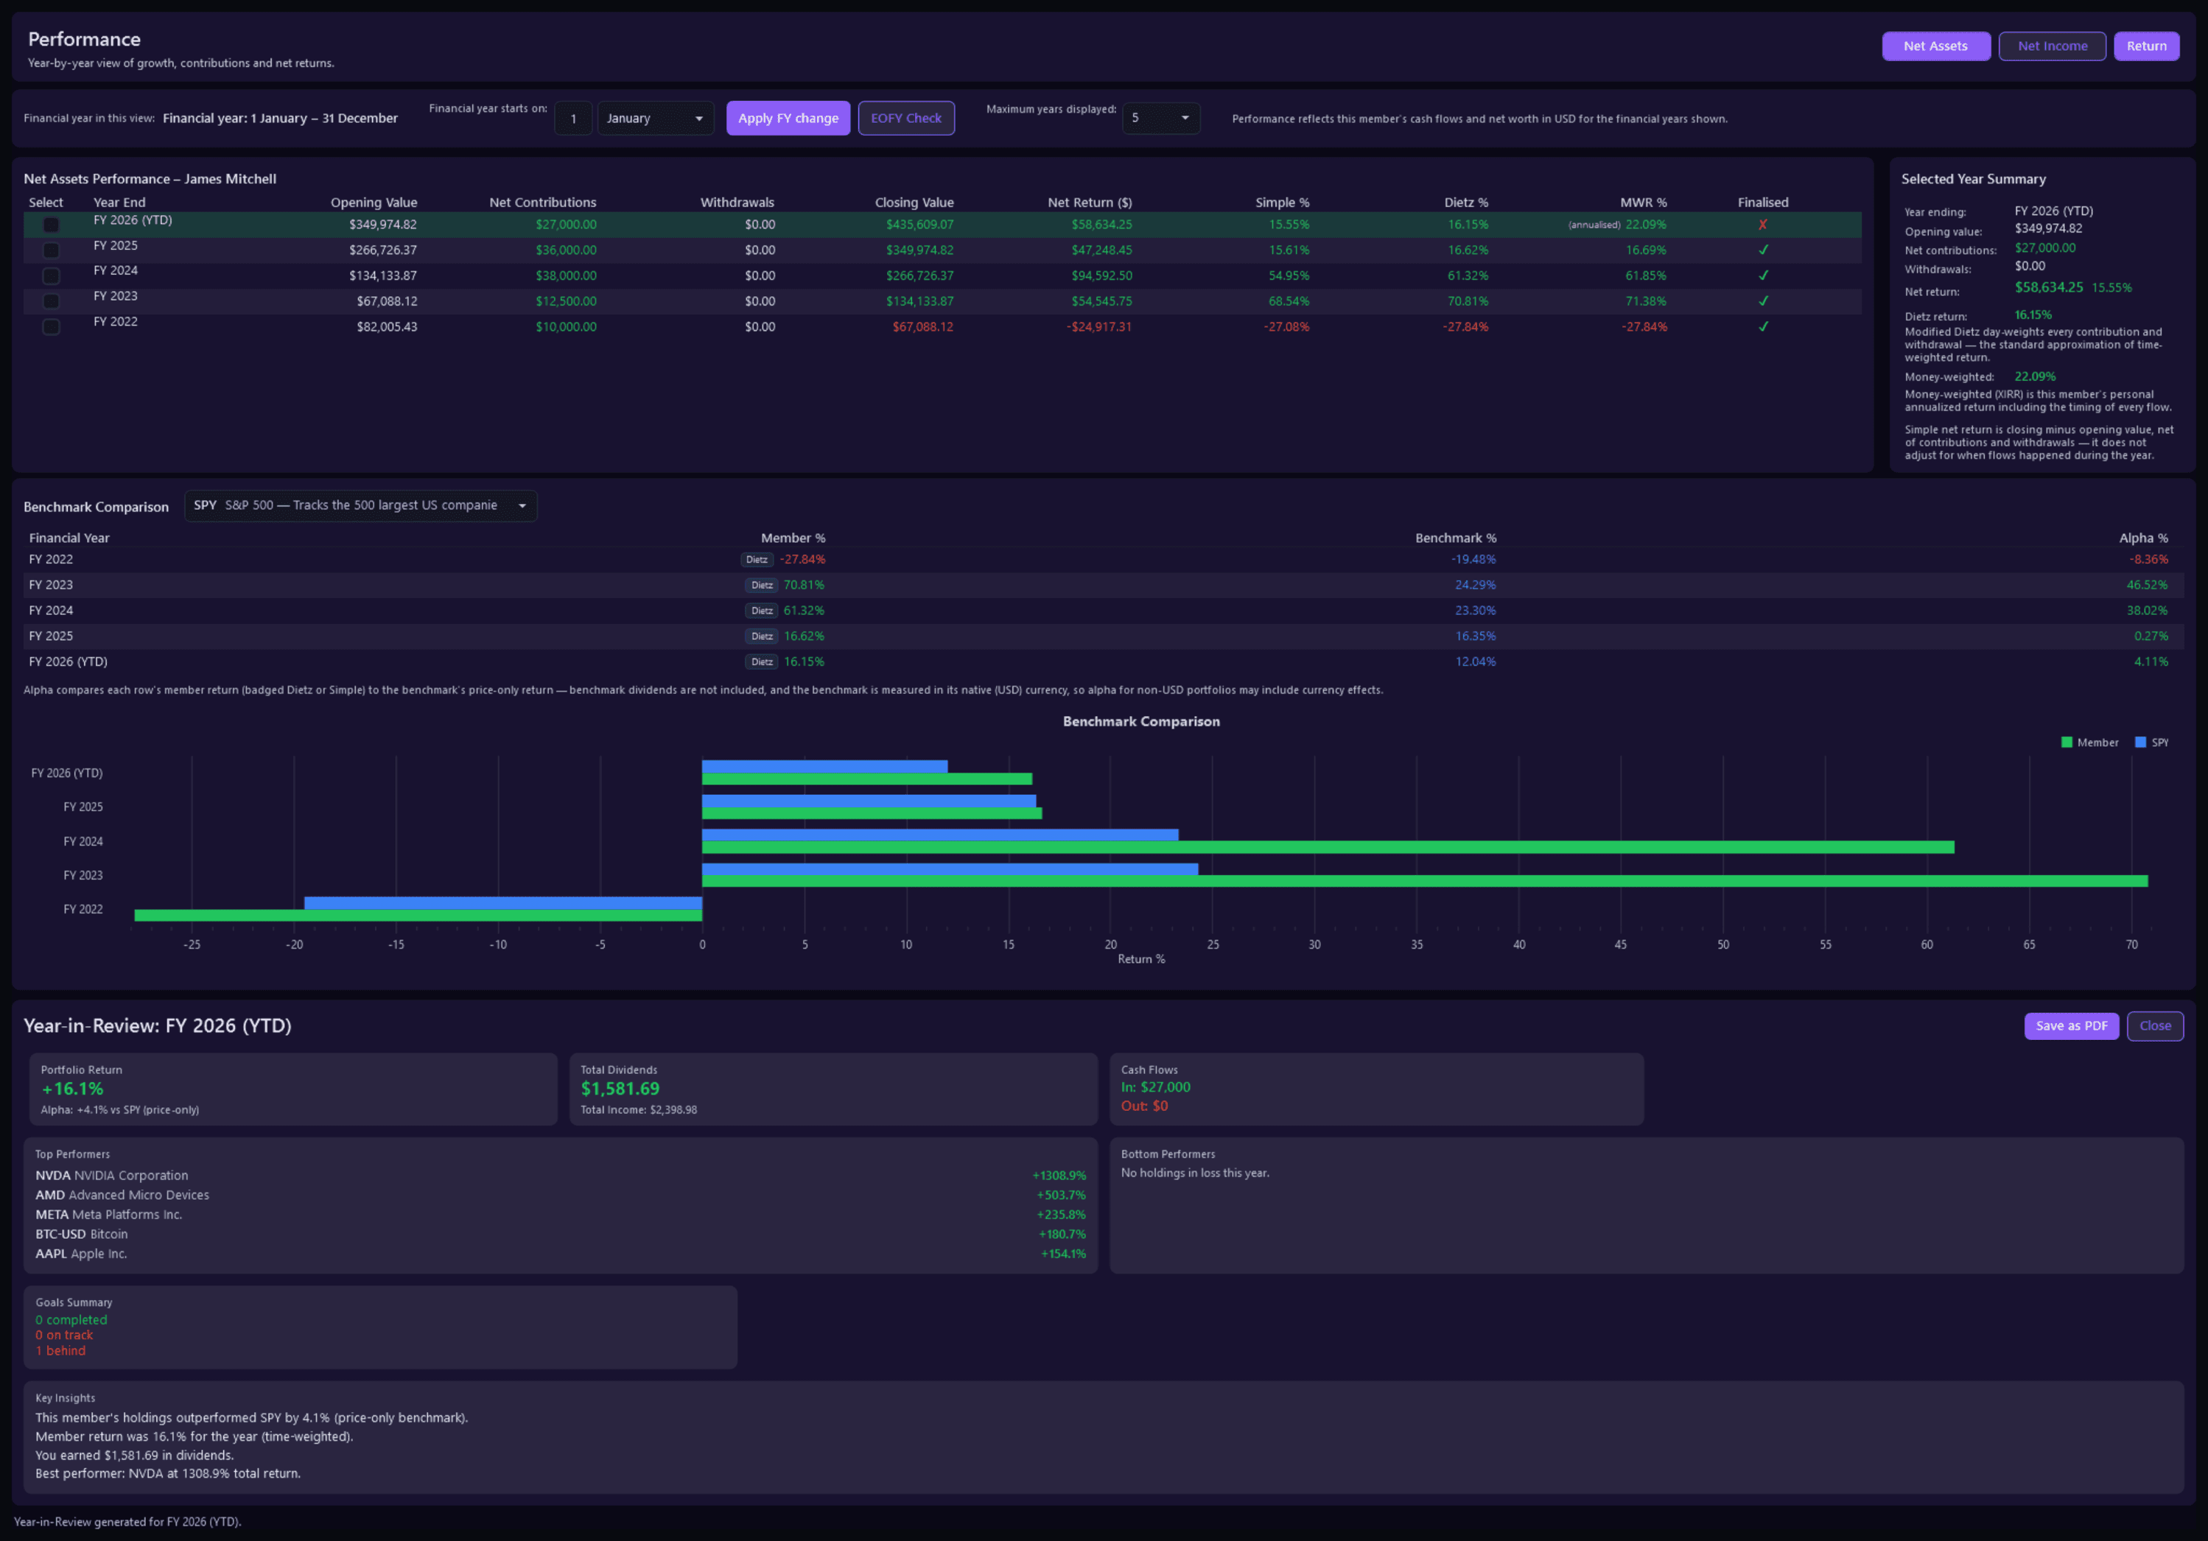
Task: Click the Dietz badge in FY 2025 benchmark row
Action: [762, 636]
